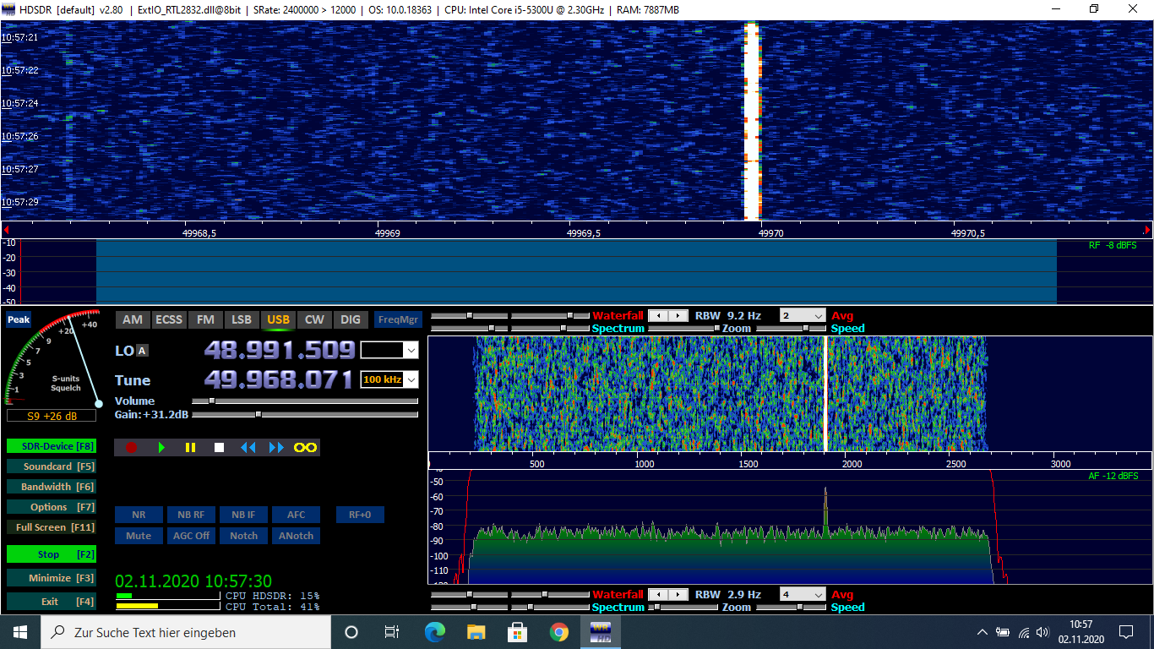The height and width of the screenshot is (649, 1154).
Task: Pause playback with the yellow pause icon
Action: (191, 447)
